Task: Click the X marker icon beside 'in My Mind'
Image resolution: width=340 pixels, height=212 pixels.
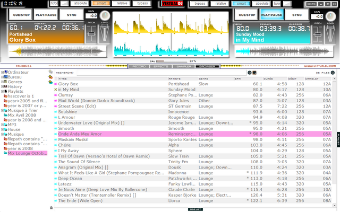Action: [x=56, y=90]
